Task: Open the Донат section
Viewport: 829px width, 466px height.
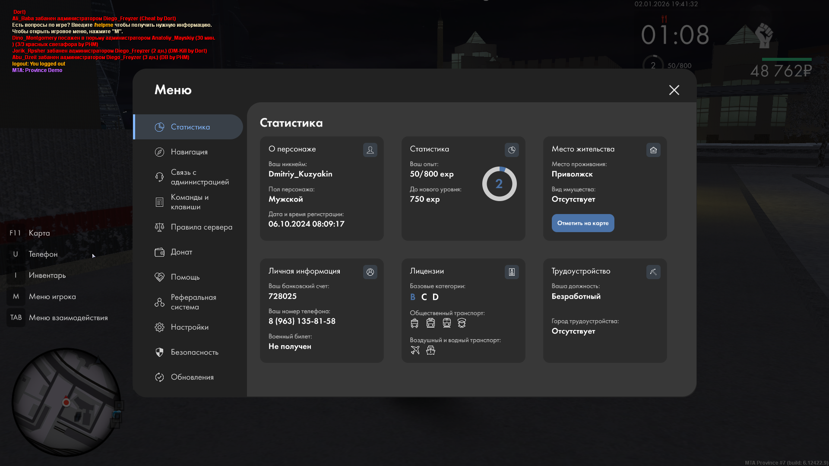Action: pos(181,252)
